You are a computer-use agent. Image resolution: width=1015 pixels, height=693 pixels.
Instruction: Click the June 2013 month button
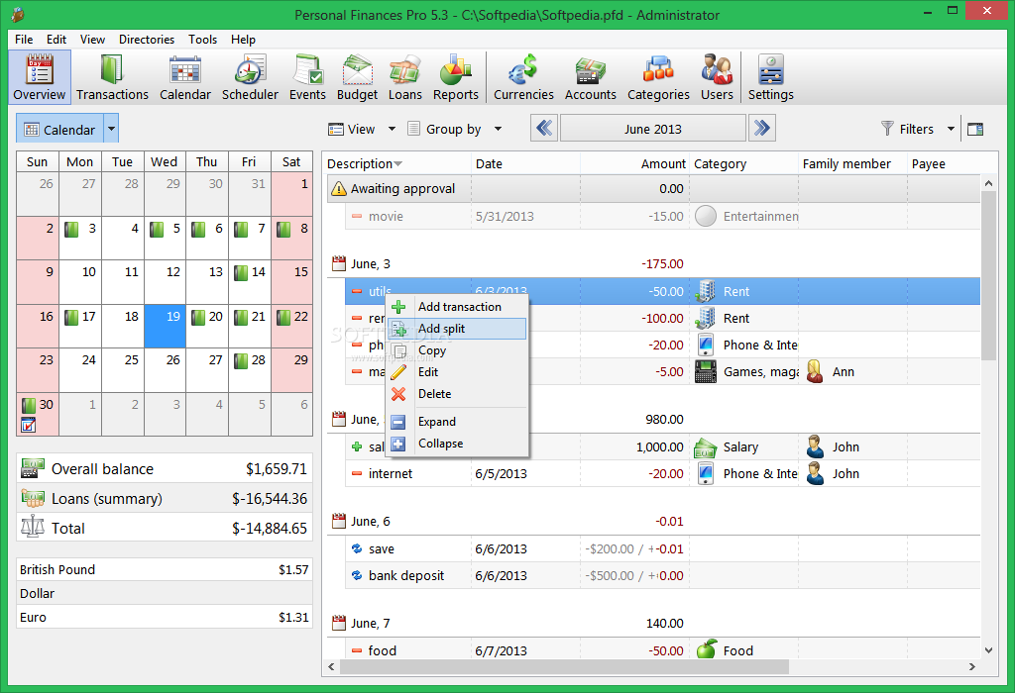pyautogui.click(x=652, y=129)
